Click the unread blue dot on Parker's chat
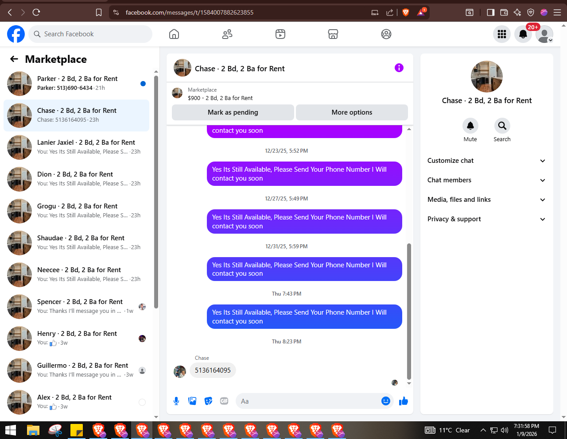This screenshot has width=567, height=439. [x=143, y=84]
